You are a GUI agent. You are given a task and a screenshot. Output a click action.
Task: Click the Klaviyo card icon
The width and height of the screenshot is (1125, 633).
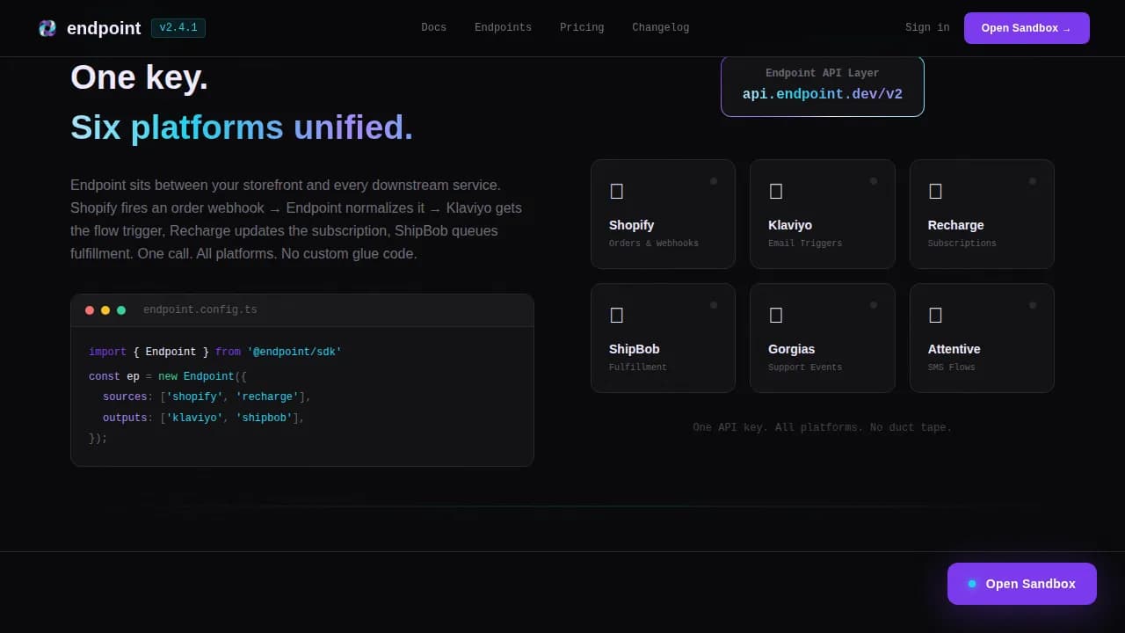click(x=776, y=191)
